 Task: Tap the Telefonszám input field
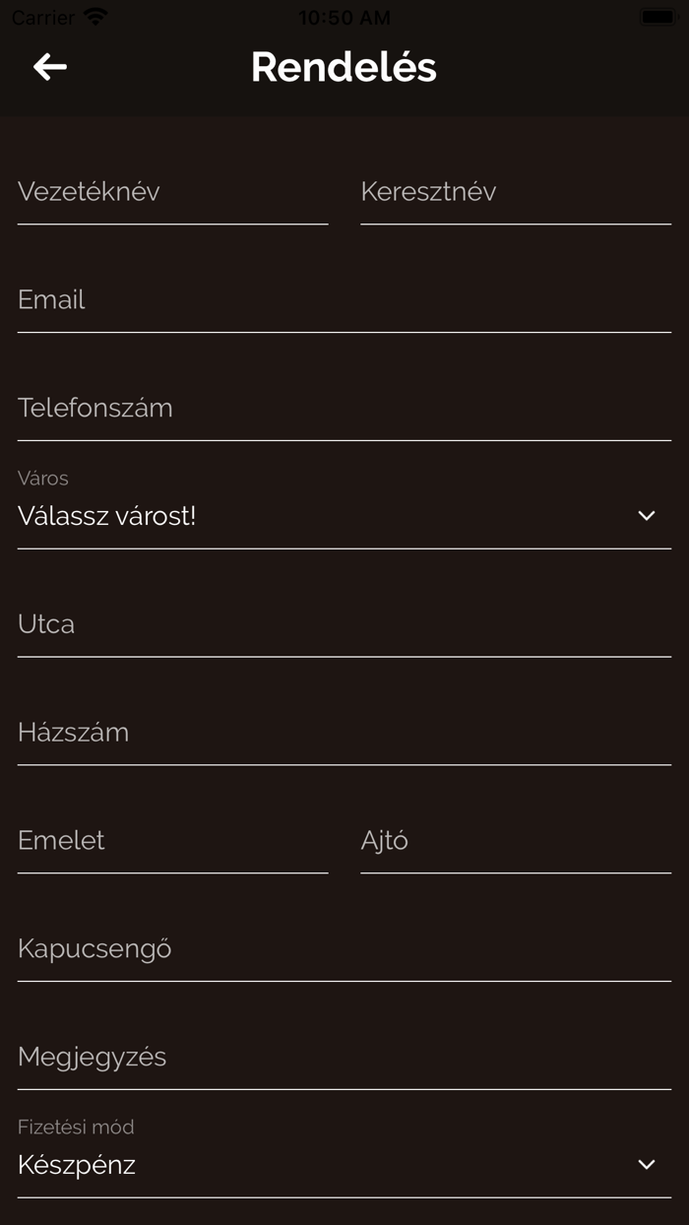(344, 409)
